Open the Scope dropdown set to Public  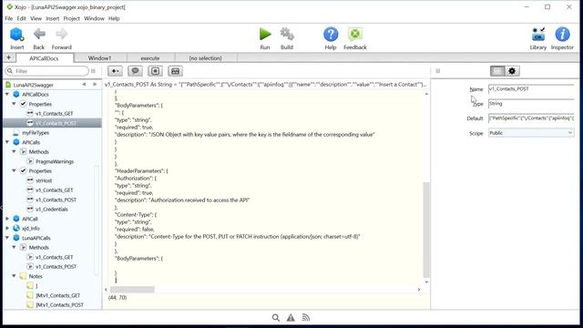(531, 133)
